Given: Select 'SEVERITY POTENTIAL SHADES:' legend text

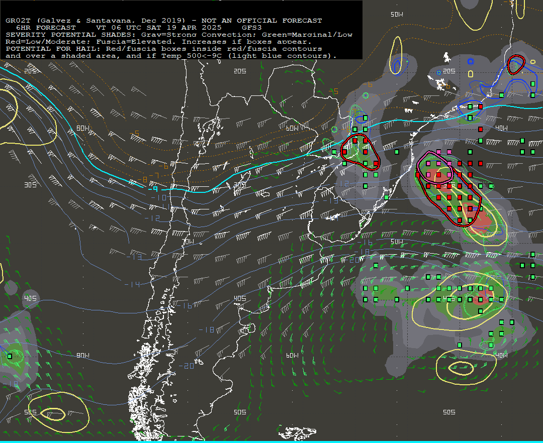Looking at the screenshot, I should pos(71,35).
